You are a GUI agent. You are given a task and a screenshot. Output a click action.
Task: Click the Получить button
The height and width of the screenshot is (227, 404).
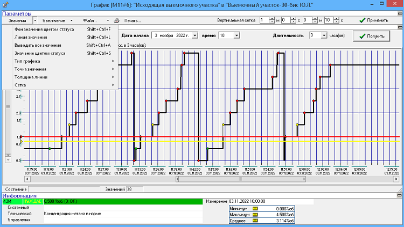coord(371,36)
